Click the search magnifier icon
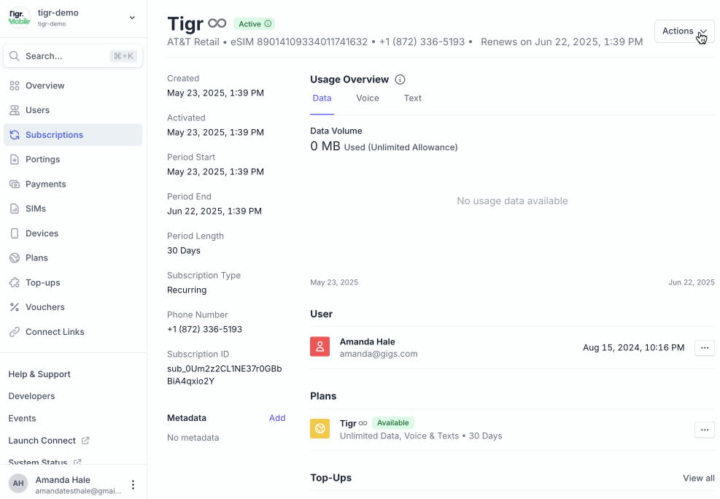720x499 pixels. (x=15, y=56)
